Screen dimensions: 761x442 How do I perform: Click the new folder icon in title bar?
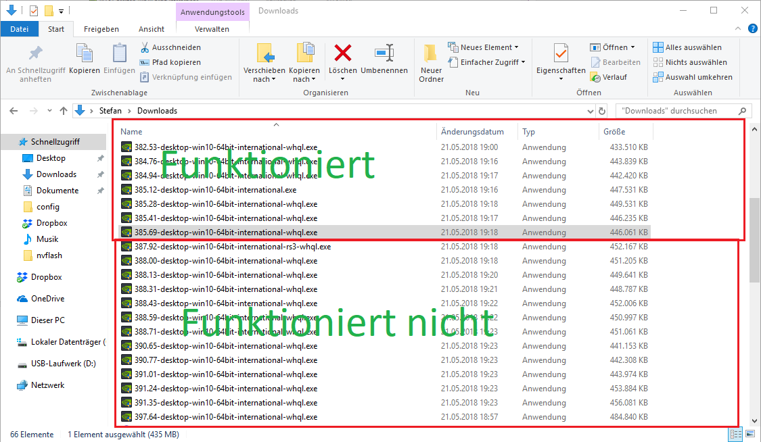point(49,10)
